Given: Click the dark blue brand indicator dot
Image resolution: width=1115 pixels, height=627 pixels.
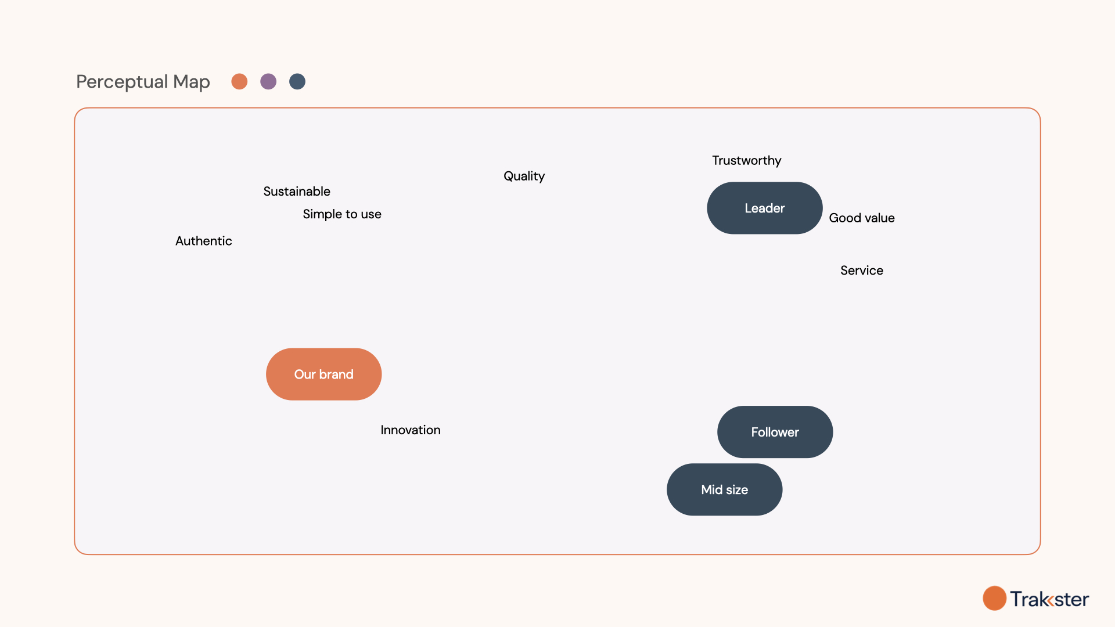Looking at the screenshot, I should (297, 81).
